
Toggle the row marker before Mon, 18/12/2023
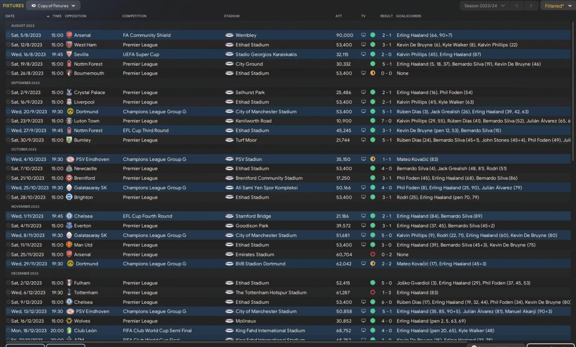(x=8, y=330)
